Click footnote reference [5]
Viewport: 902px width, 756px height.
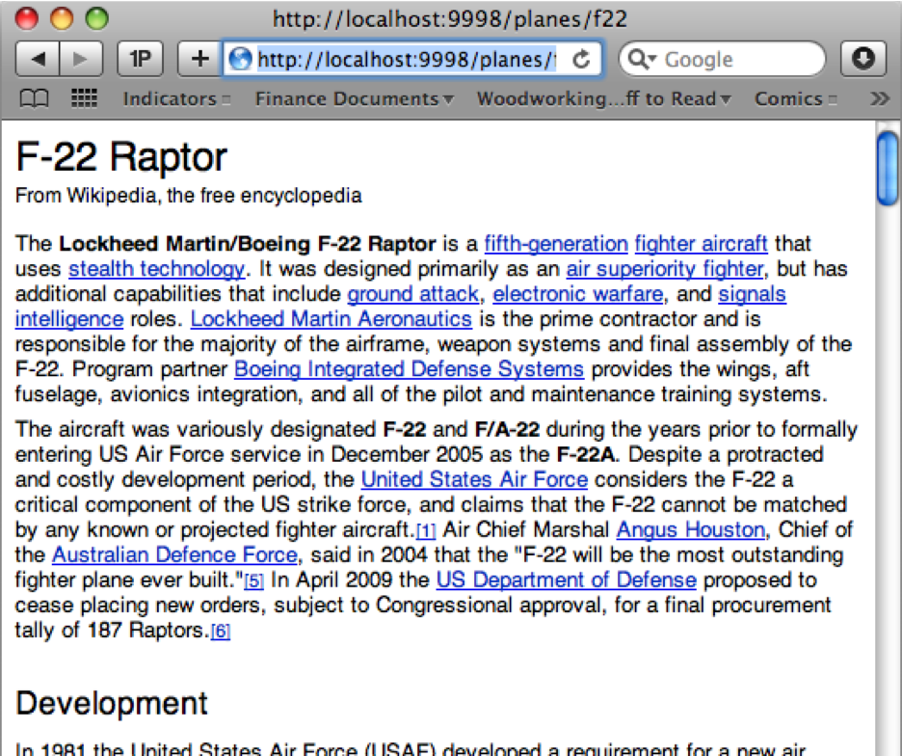pyautogui.click(x=253, y=580)
